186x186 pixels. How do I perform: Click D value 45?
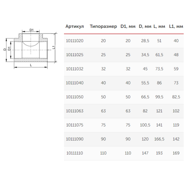[x=145, y=69]
